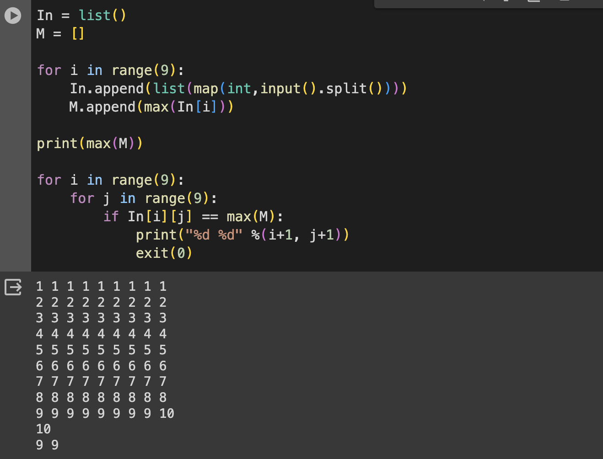
Task: Click the 'for j in range(9):' line
Action: click(x=144, y=198)
